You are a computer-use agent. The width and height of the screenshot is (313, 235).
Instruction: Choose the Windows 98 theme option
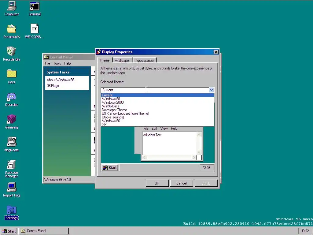tap(157, 99)
